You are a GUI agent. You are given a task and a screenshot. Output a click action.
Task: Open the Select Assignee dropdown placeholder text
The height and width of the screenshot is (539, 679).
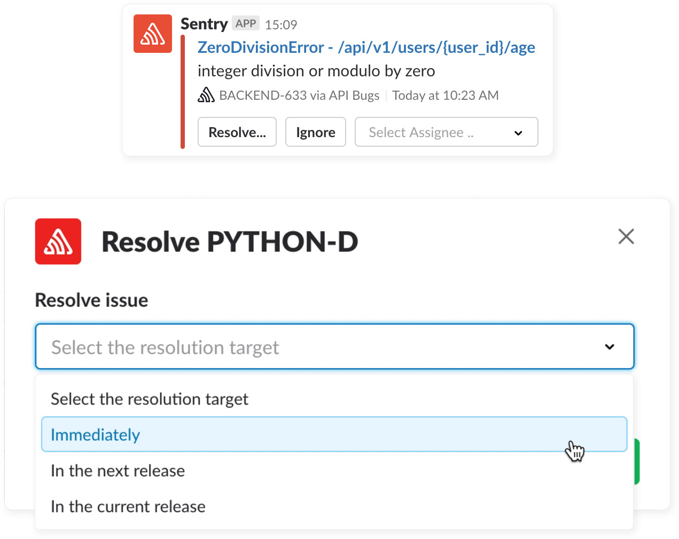point(421,132)
